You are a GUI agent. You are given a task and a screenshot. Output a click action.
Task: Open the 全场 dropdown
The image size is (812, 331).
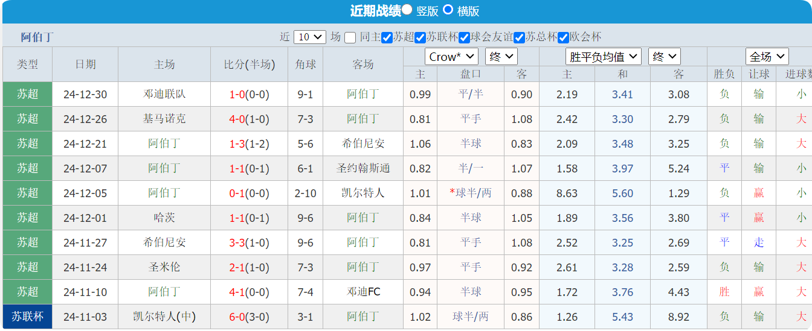767,57
